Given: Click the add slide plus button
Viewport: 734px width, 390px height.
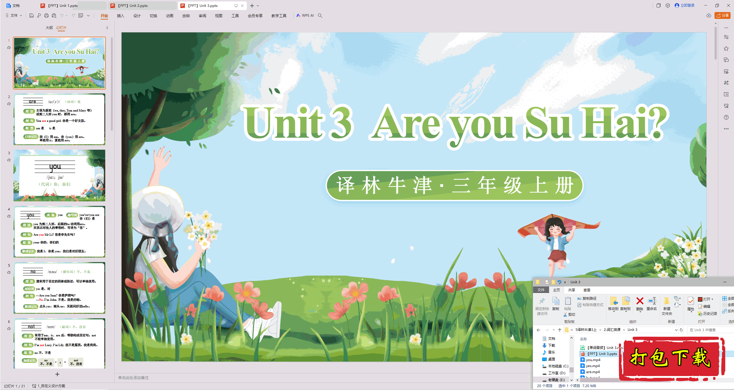Looking at the screenshot, I should [57, 374].
